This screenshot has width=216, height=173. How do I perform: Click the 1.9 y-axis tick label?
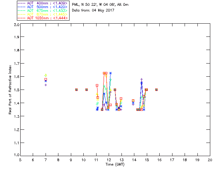[x=17, y=37]
